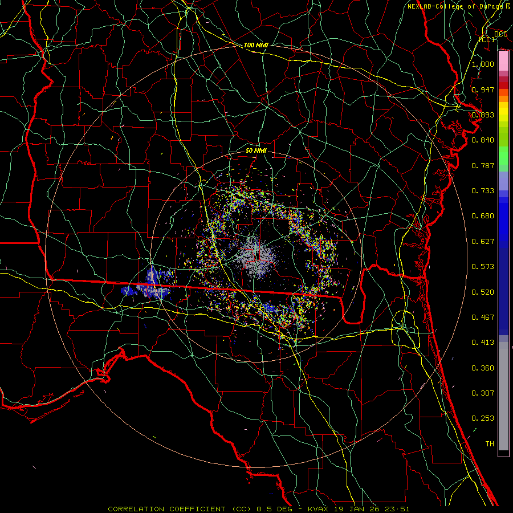Click the 50 NMI range ring label
This screenshot has height=513, width=513.
point(256,150)
